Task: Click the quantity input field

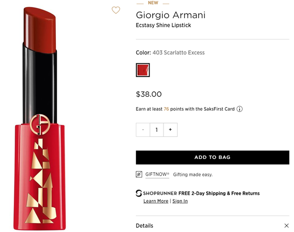Action: click(x=157, y=130)
